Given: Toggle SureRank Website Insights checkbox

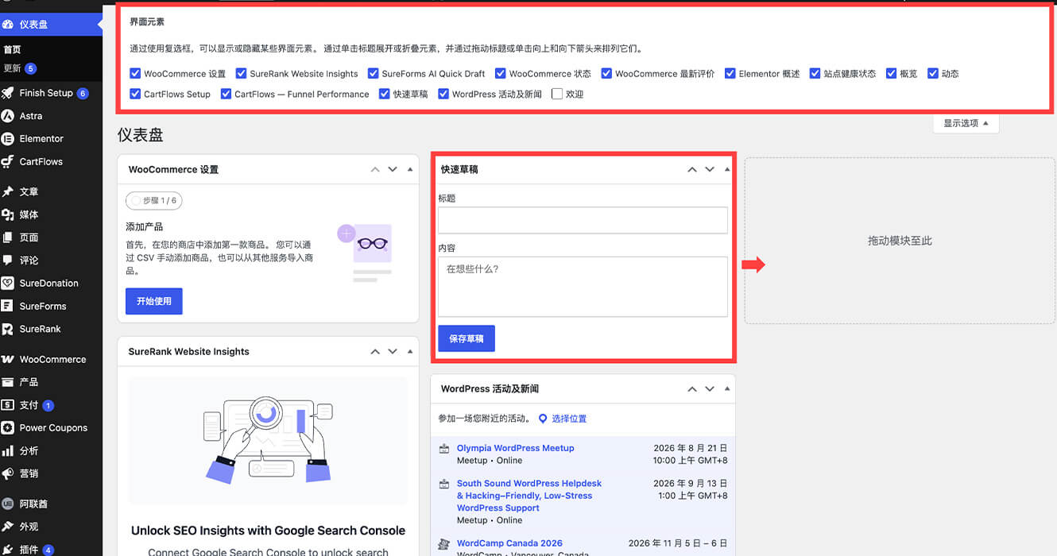Looking at the screenshot, I should click(x=241, y=73).
